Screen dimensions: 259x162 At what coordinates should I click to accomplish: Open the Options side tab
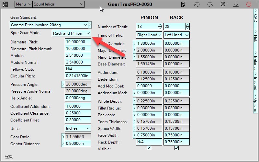click(255, 103)
